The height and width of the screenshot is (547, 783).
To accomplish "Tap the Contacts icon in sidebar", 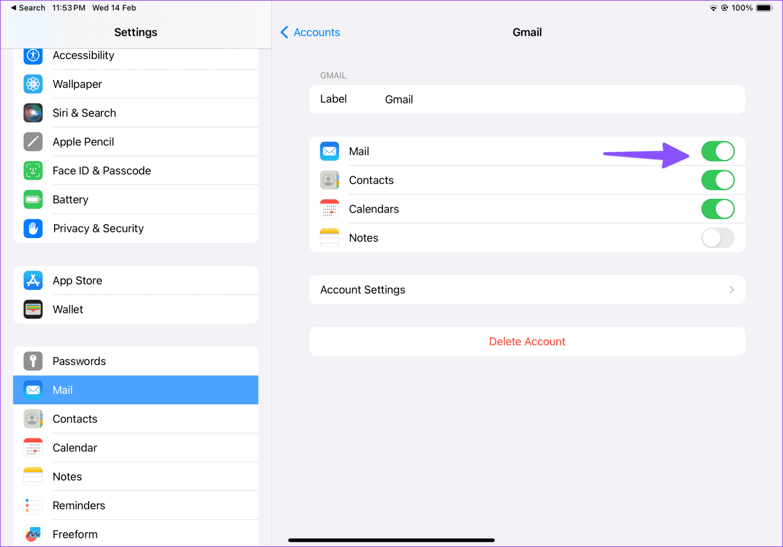I will coord(33,419).
